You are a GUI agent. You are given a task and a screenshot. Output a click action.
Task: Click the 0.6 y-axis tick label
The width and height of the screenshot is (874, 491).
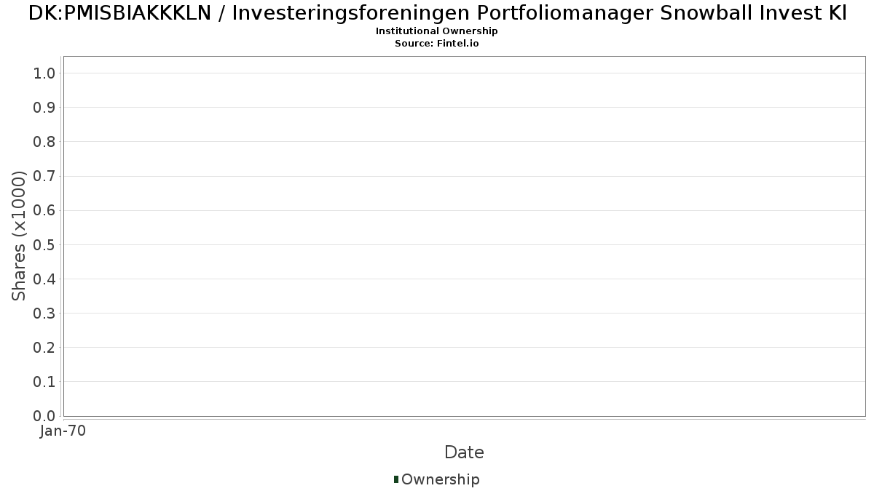coord(44,210)
